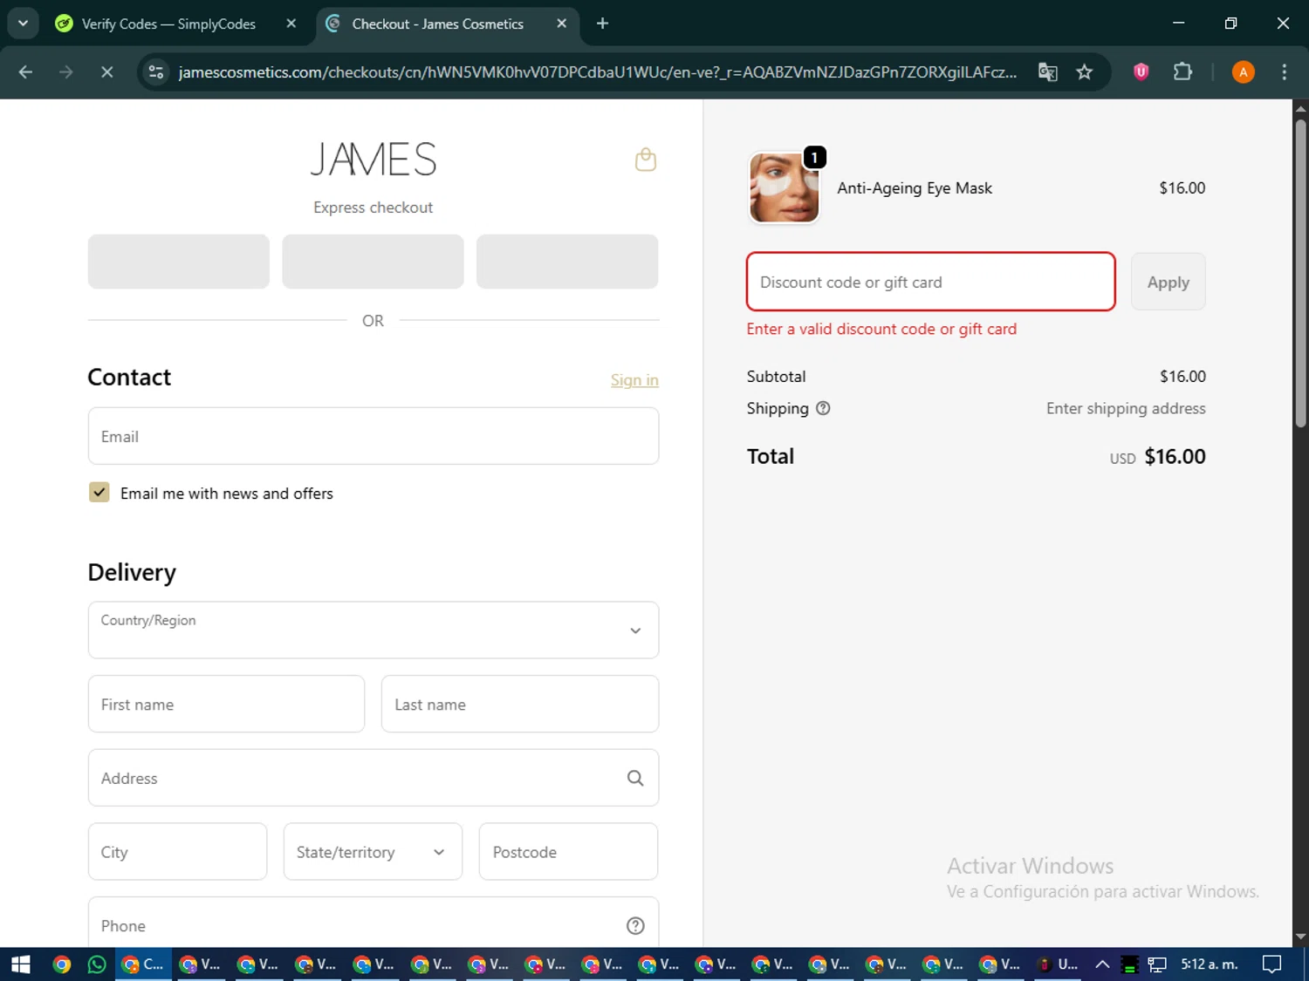This screenshot has width=1309, height=981.
Task: Open Chrome's three-dot menu
Action: click(x=1284, y=72)
